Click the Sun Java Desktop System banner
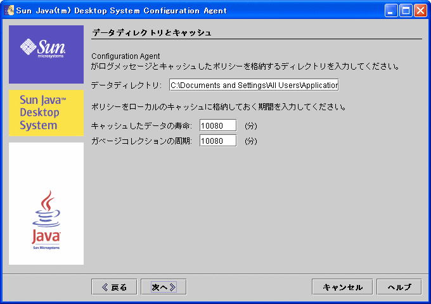Viewport: 431px width, 304px height. click(46, 113)
